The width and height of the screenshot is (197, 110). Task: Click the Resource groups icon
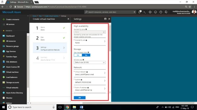pos(4,46)
